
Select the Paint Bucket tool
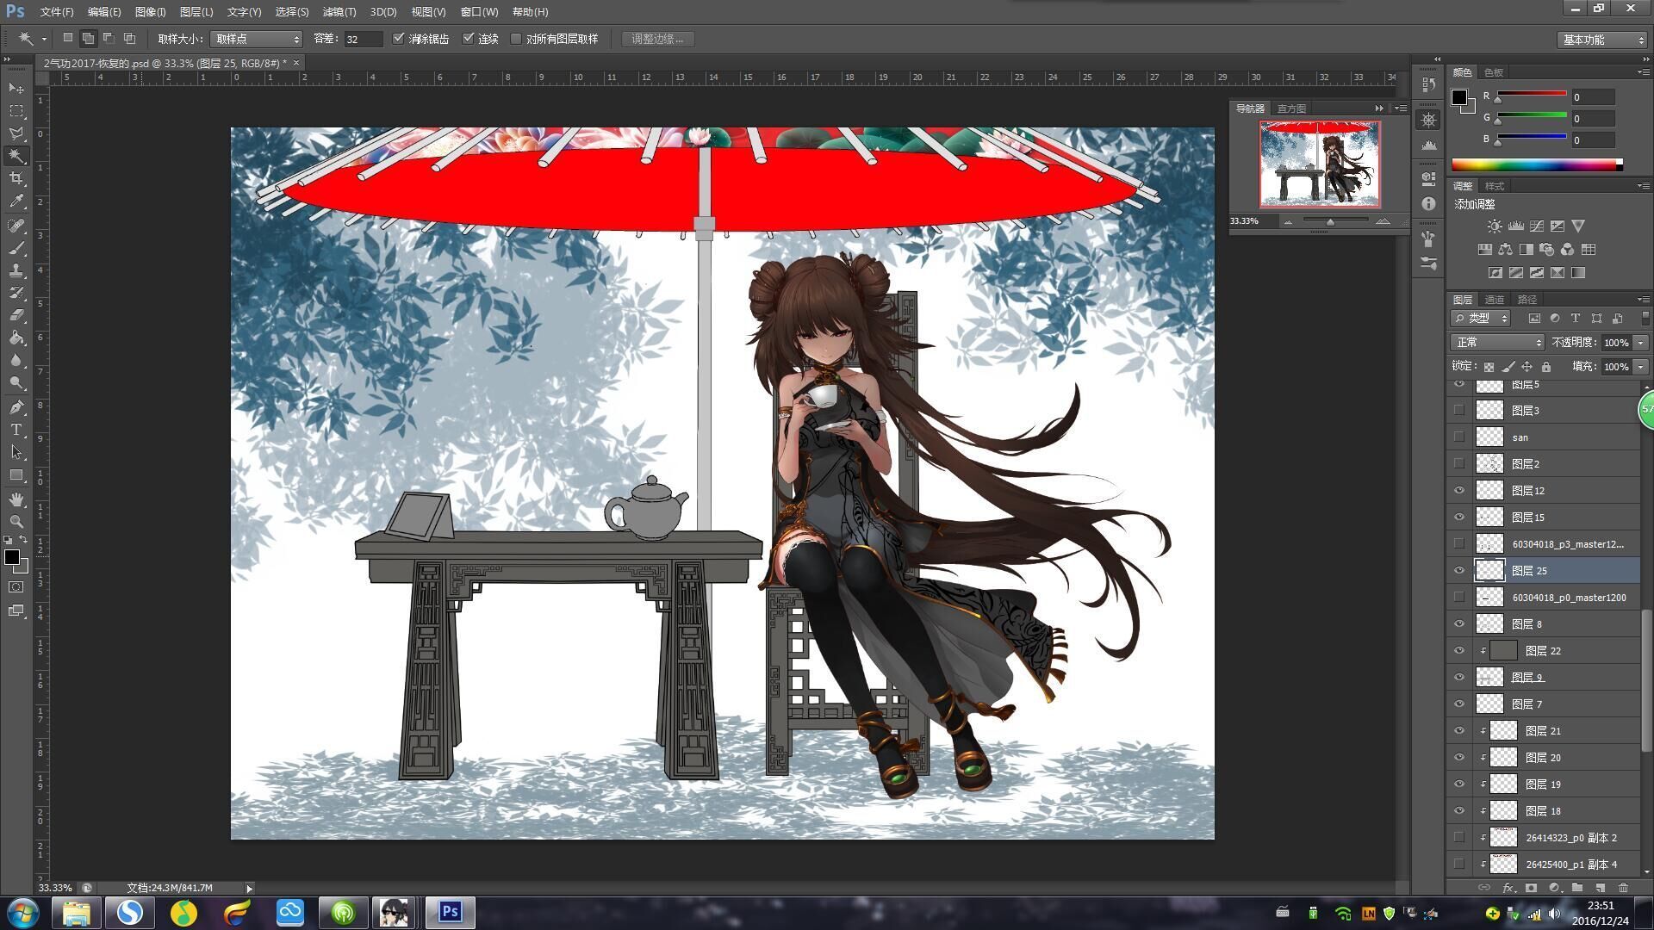(16, 338)
